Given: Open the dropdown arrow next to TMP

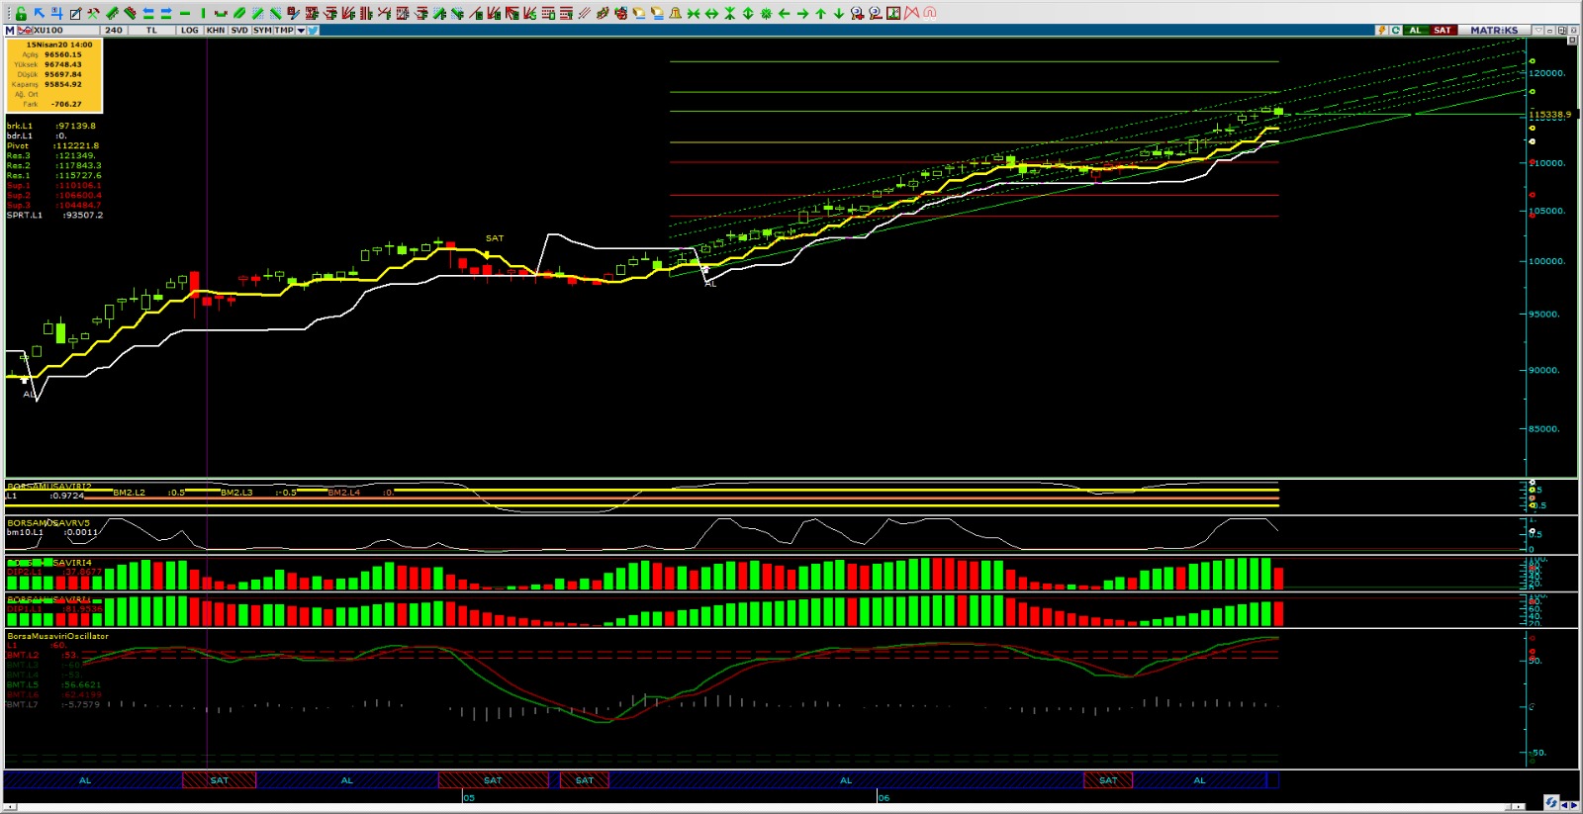Looking at the screenshot, I should 301,31.
